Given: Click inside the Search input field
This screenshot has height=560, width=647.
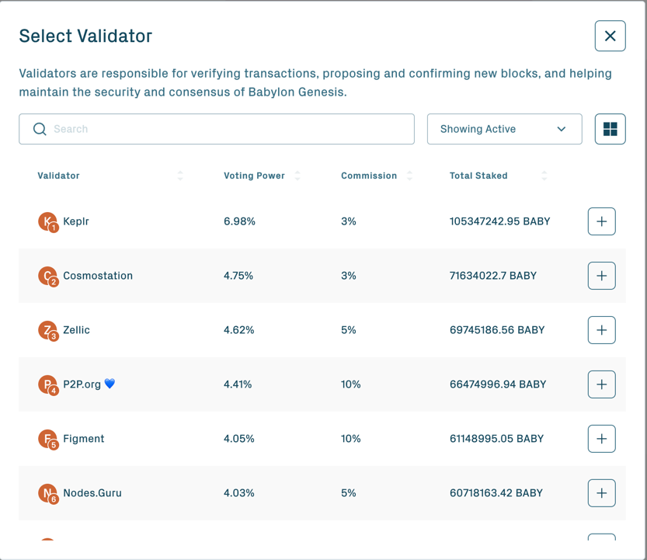Looking at the screenshot, I should pyautogui.click(x=194, y=129).
